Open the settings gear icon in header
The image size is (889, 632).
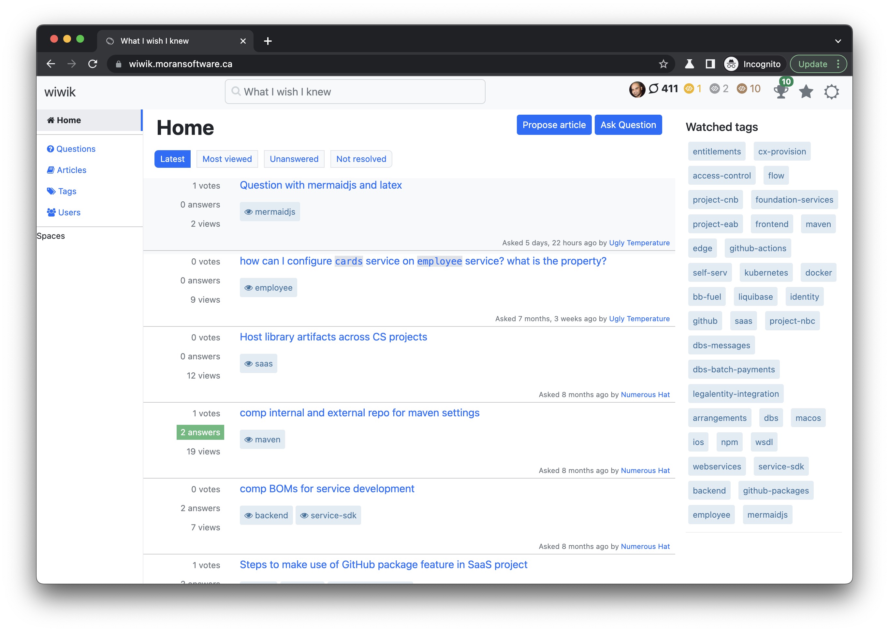click(x=831, y=92)
